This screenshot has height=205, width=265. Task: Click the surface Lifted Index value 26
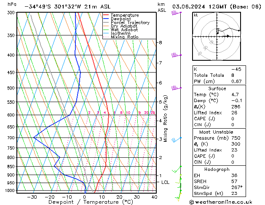pyautogui.click(x=234, y=113)
